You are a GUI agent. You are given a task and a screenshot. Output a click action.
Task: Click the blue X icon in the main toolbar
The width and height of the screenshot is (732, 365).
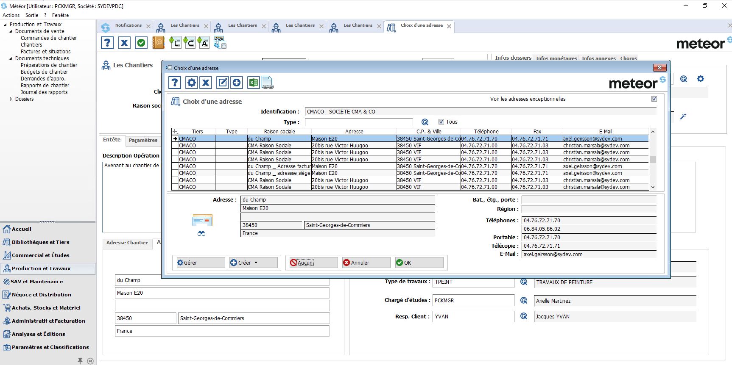(124, 43)
